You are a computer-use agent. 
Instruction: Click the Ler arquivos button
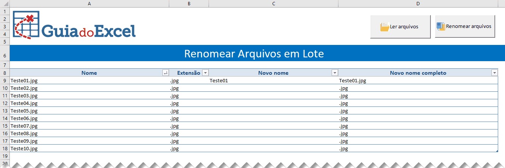click(400, 27)
